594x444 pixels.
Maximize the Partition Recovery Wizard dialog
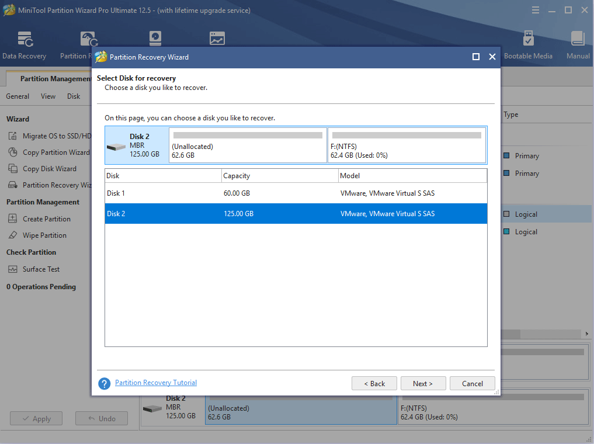click(476, 57)
